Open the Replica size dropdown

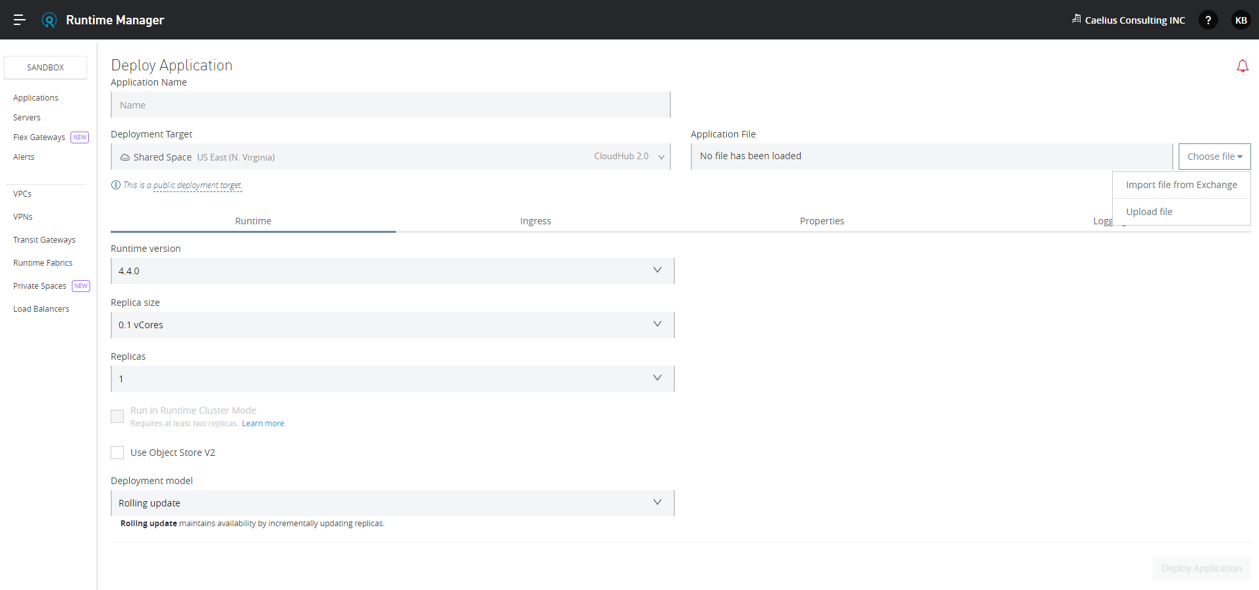pos(392,325)
